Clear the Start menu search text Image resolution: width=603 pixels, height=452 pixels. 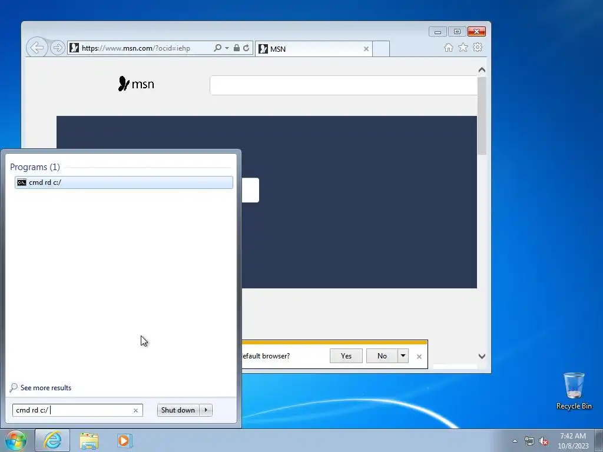(x=136, y=410)
